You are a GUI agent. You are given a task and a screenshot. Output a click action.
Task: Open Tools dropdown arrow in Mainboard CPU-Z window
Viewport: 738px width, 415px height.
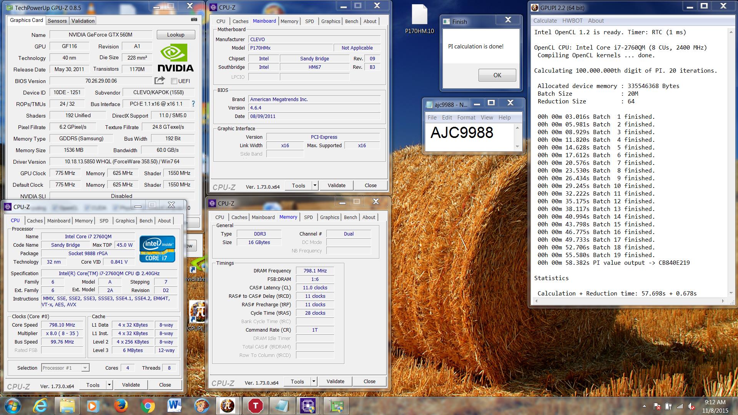315,185
